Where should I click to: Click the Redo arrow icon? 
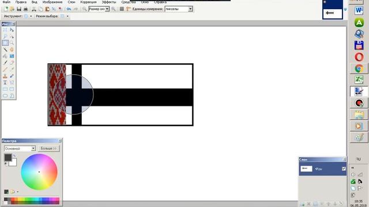tap(76, 9)
